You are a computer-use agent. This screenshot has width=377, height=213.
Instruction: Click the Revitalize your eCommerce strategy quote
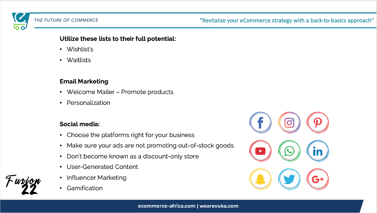287,21
